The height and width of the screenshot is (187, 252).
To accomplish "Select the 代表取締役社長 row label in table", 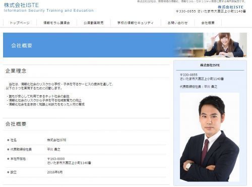I will (x=21, y=149).
